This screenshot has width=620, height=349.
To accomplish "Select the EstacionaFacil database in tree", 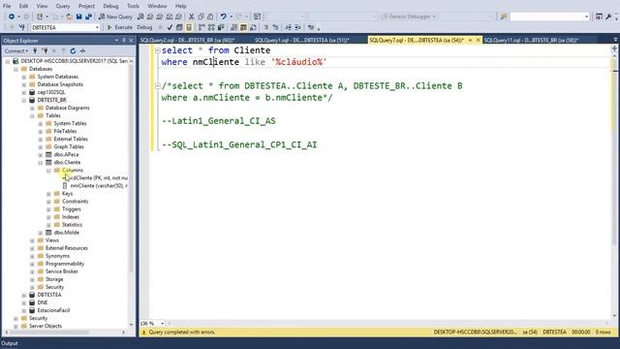I will (x=53, y=310).
